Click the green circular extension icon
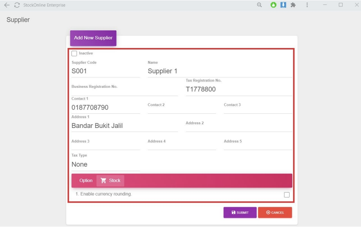Image resolution: width=361 pixels, height=227 pixels. [274, 5]
